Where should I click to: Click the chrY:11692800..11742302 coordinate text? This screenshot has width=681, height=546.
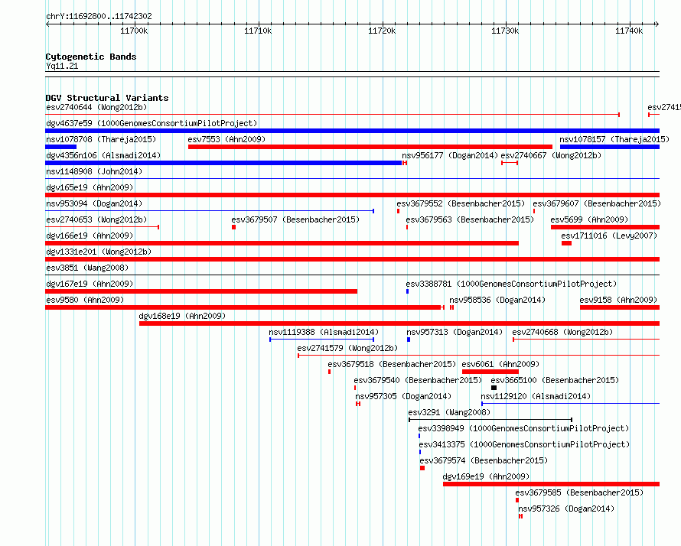(99, 17)
